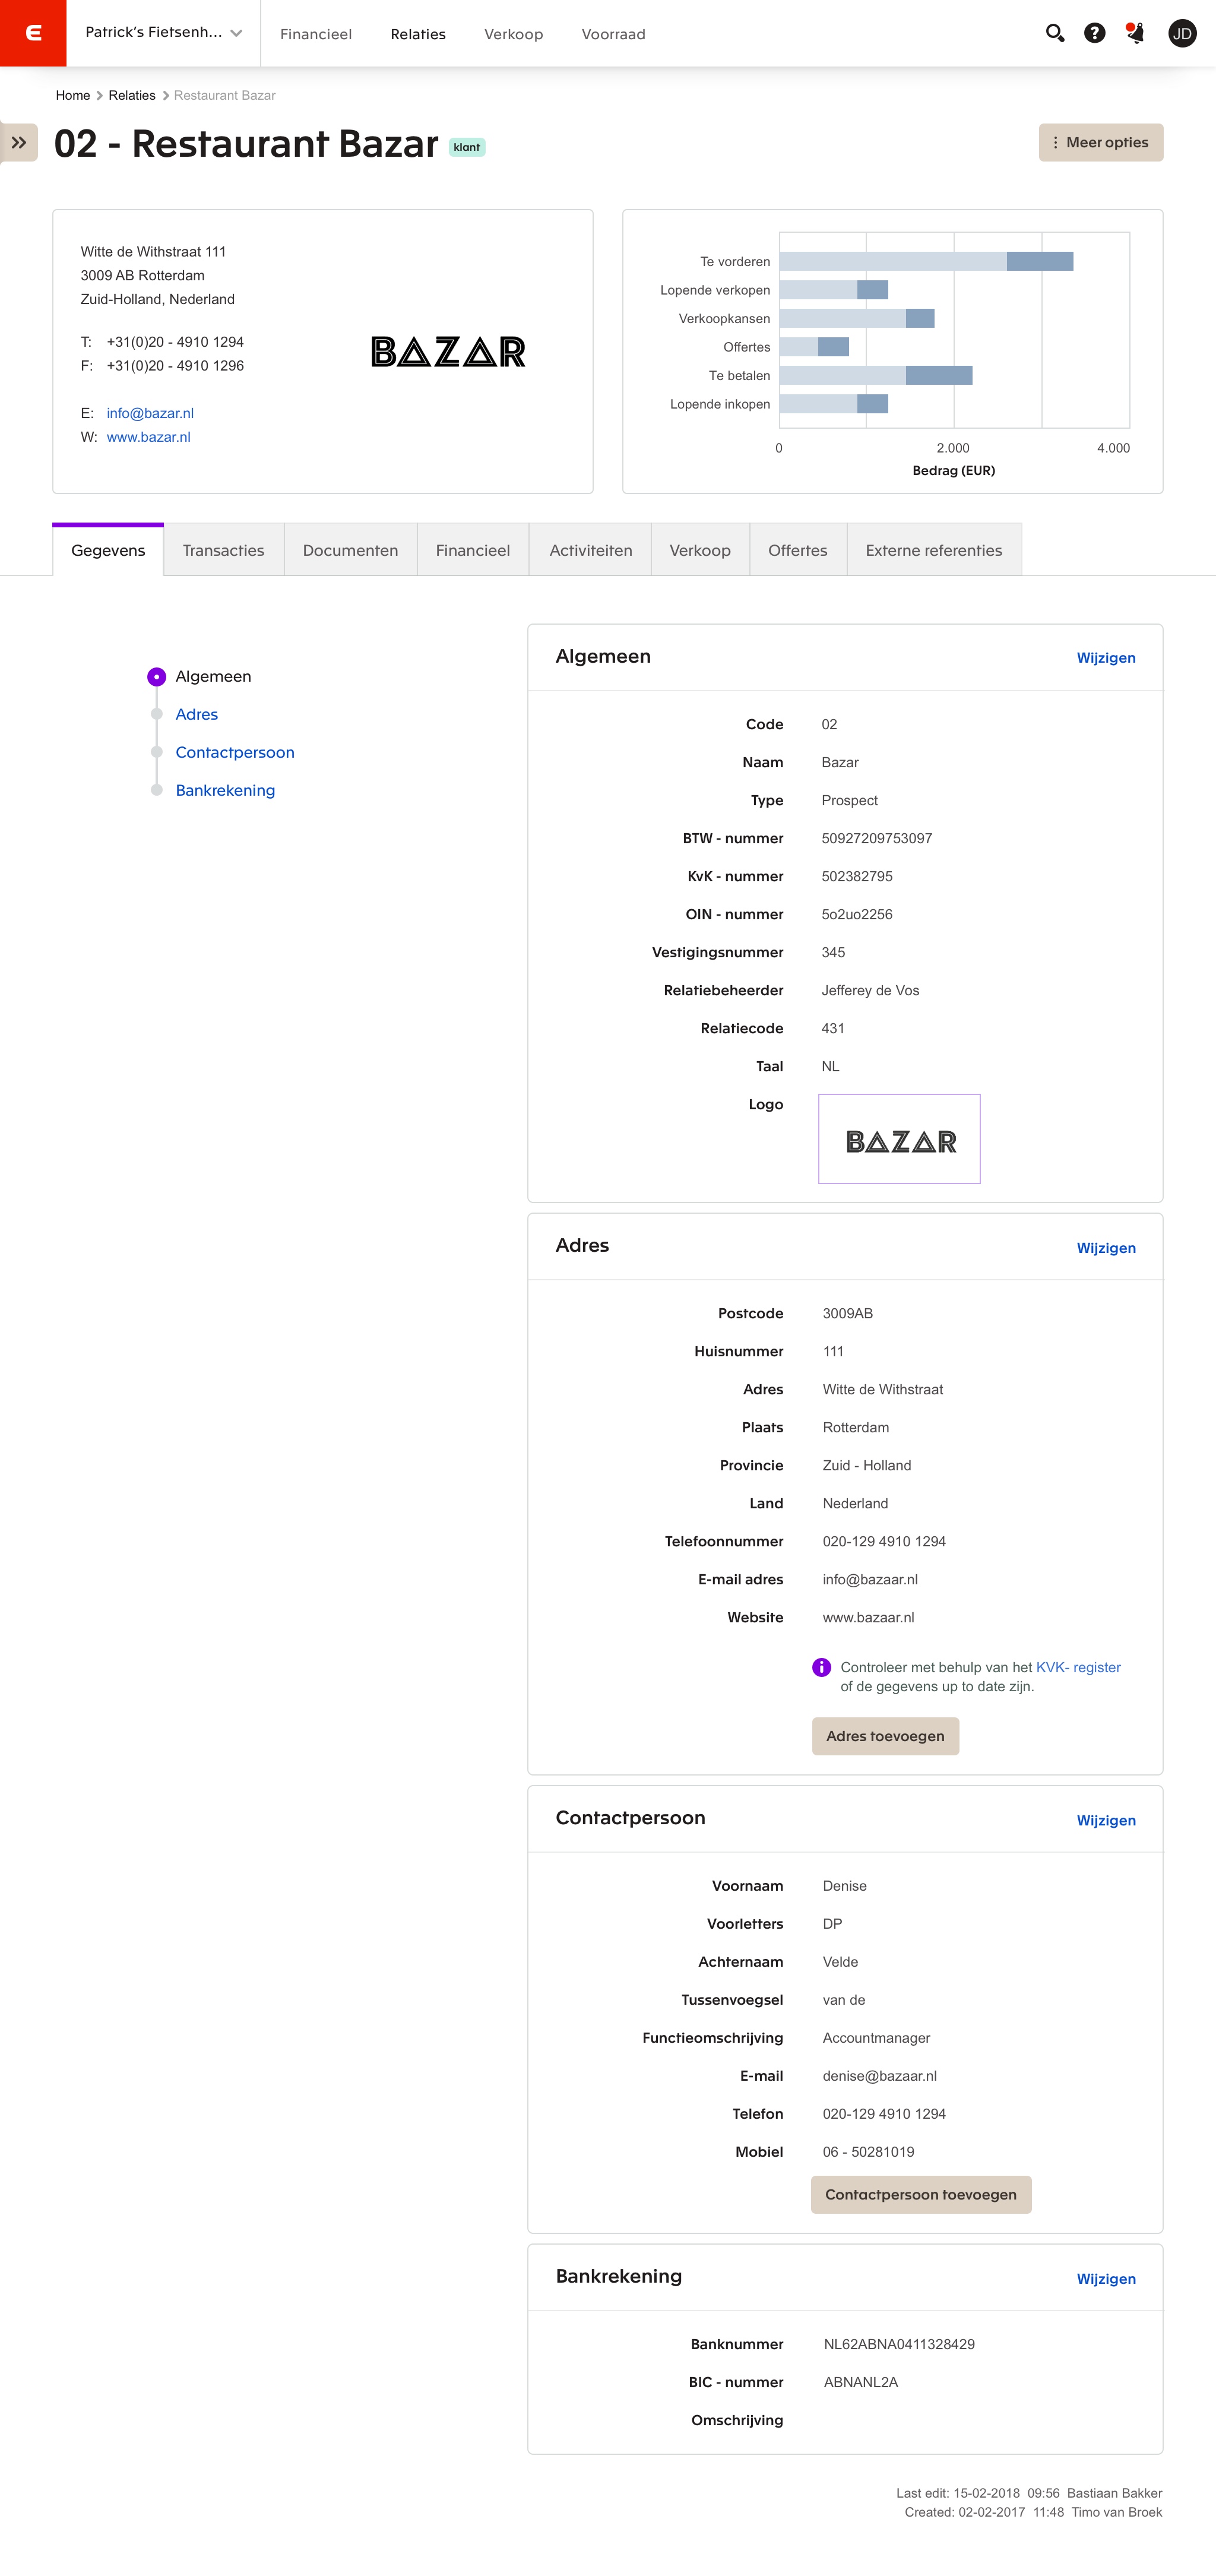Select the Algemeen step in side navigation

(x=213, y=677)
